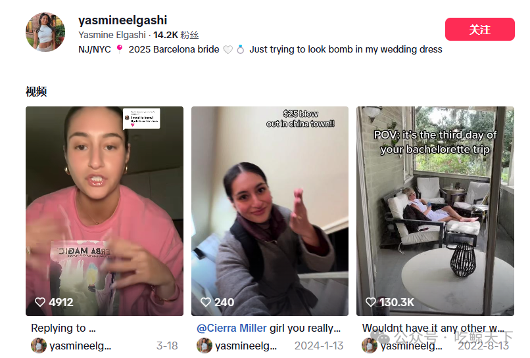Open the pink sweatshirt video thumbnail

(x=105, y=211)
